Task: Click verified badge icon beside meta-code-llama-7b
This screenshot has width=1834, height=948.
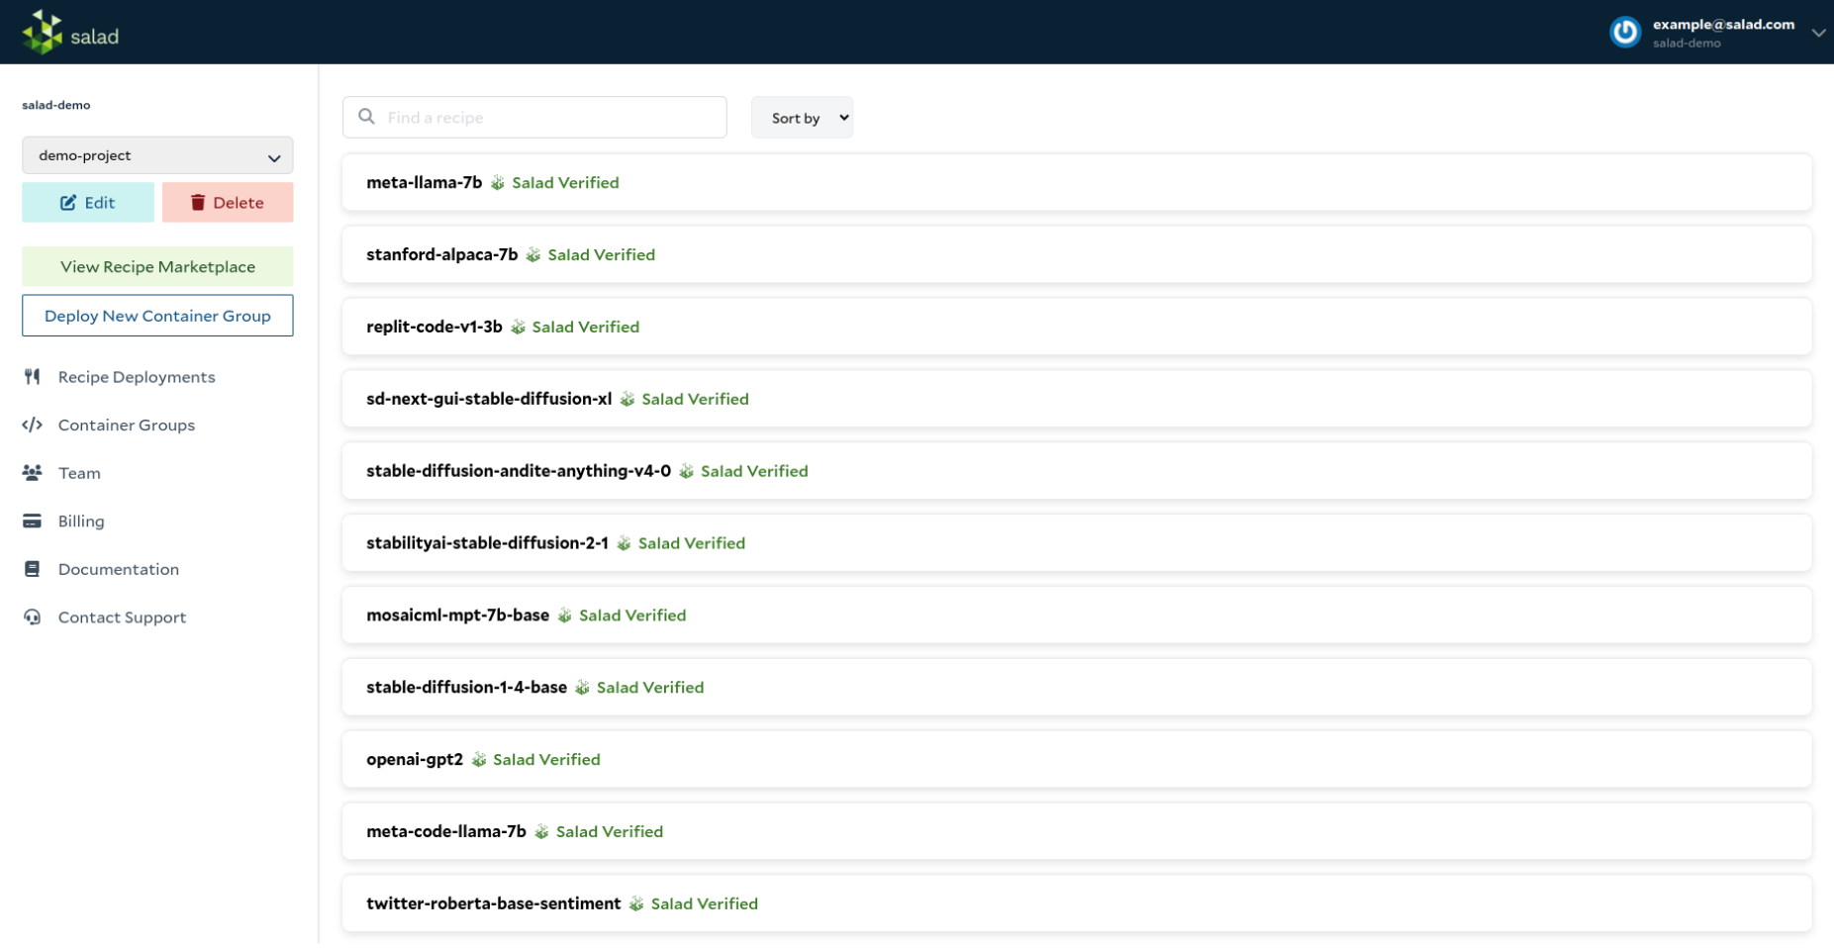Action: coord(541,832)
